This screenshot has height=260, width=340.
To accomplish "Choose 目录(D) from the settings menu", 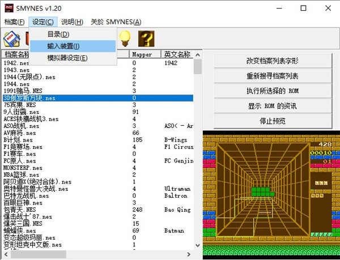I will pos(73,34).
